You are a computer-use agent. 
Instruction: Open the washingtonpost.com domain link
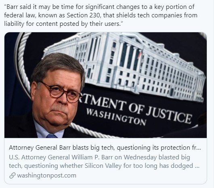tap(47, 175)
